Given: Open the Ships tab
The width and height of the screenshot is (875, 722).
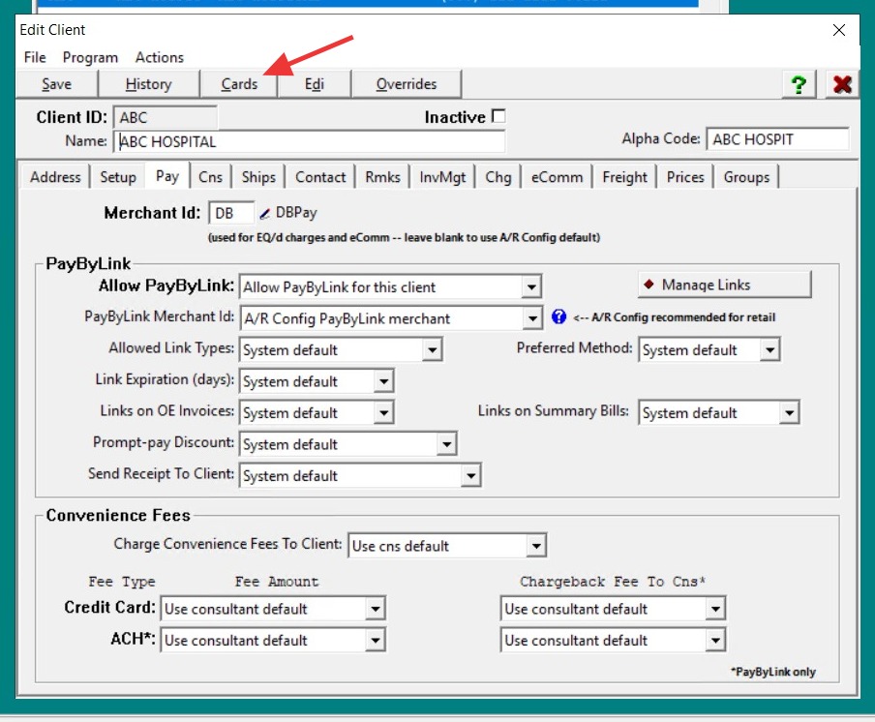Looking at the screenshot, I should click(258, 177).
